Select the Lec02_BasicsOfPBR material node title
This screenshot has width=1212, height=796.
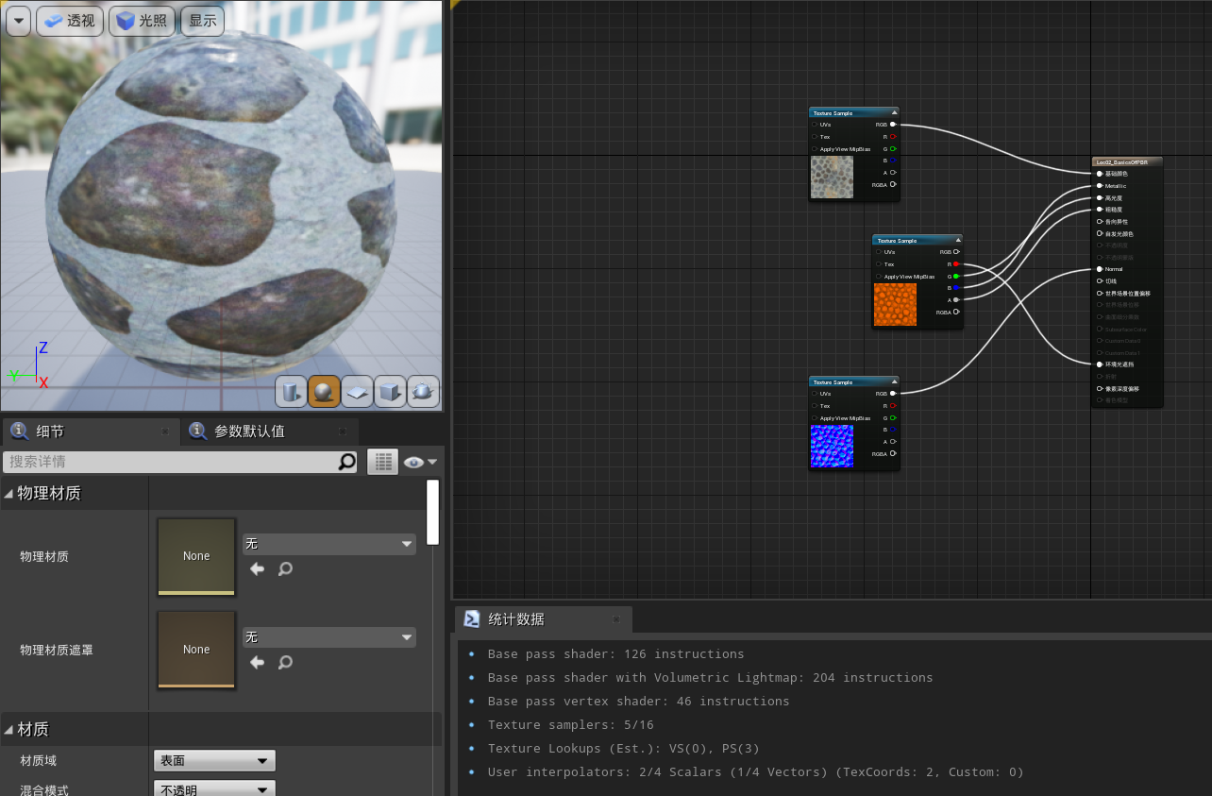(1127, 161)
